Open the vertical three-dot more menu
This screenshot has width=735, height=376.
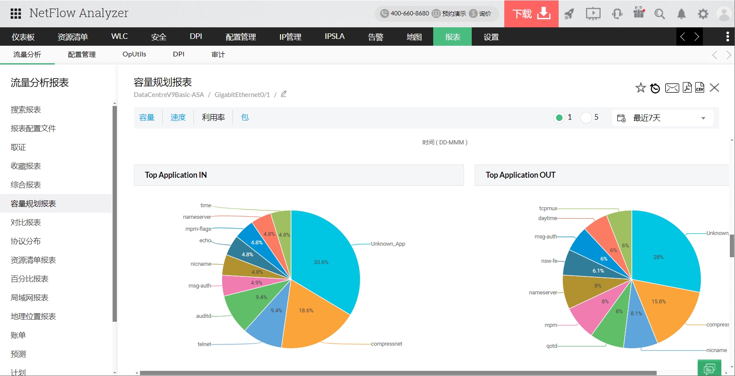pyautogui.click(x=728, y=37)
